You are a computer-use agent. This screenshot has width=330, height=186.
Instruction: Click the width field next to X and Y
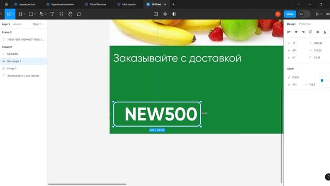[x=297, y=51]
